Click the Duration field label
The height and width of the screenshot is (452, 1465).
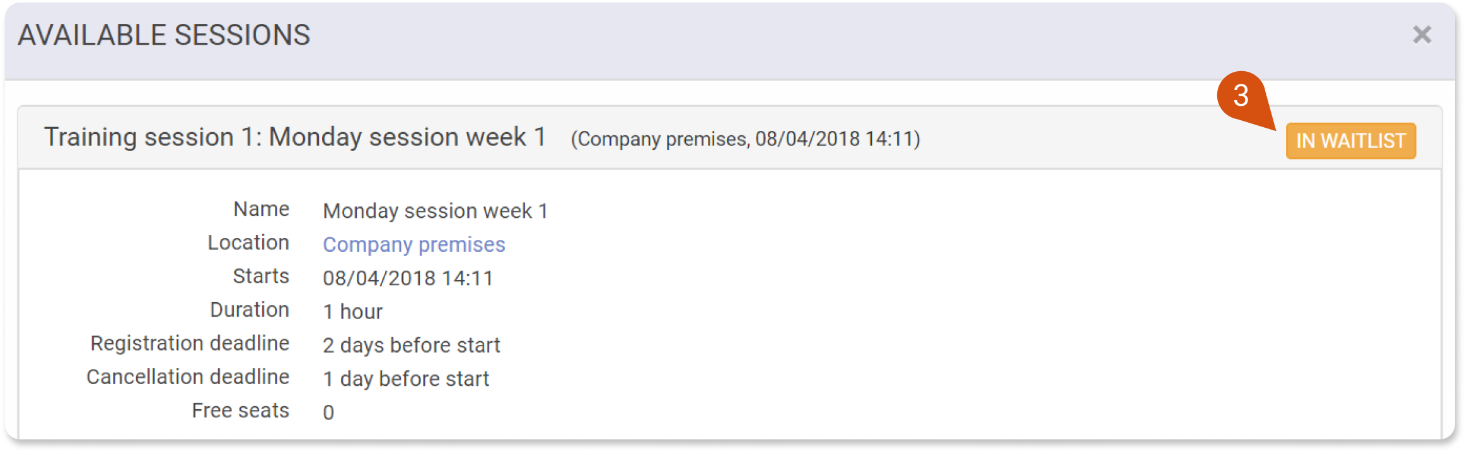point(250,310)
